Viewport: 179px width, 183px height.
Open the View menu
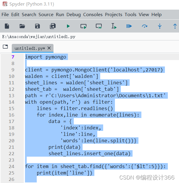pos(144,15)
